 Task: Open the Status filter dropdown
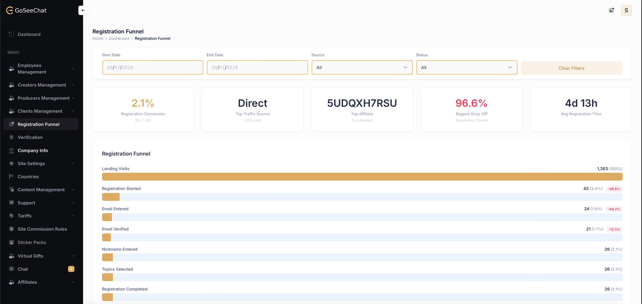pyautogui.click(x=467, y=68)
